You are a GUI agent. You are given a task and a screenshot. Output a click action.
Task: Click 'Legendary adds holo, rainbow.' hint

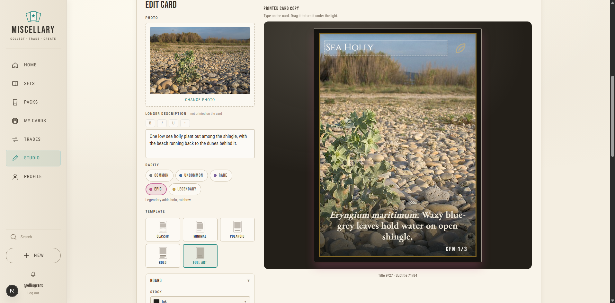[x=168, y=200]
